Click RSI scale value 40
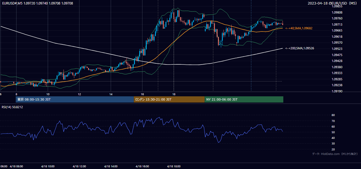The width and height of the screenshot is (361, 169). [x=333, y=138]
